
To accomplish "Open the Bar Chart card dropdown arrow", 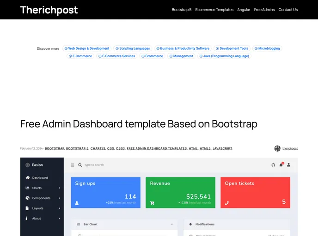I will pyautogui.click(x=172, y=224).
